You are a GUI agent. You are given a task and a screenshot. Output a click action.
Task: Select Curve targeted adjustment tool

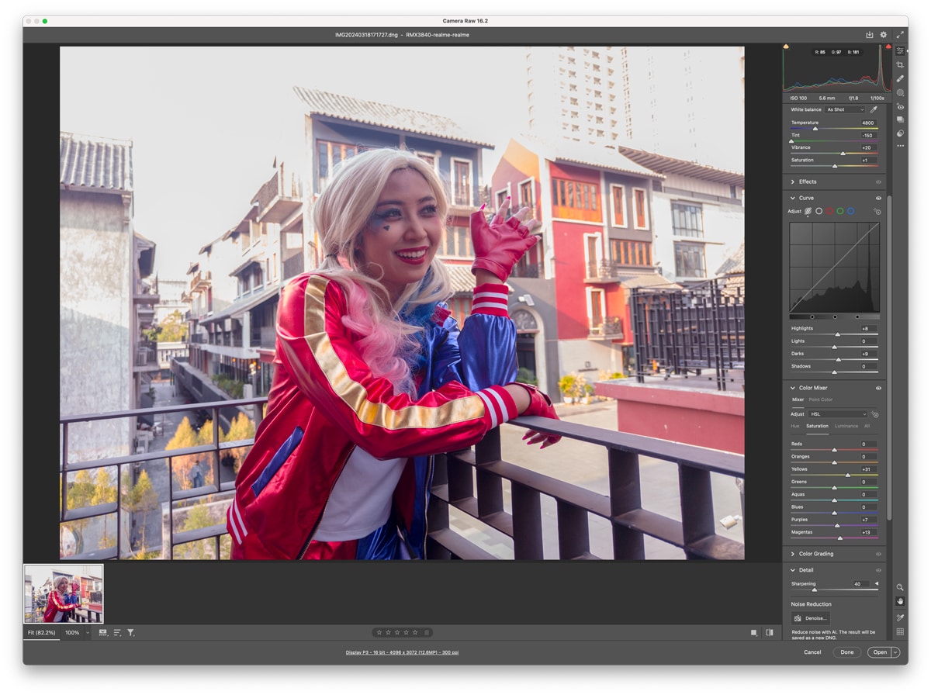click(x=877, y=211)
